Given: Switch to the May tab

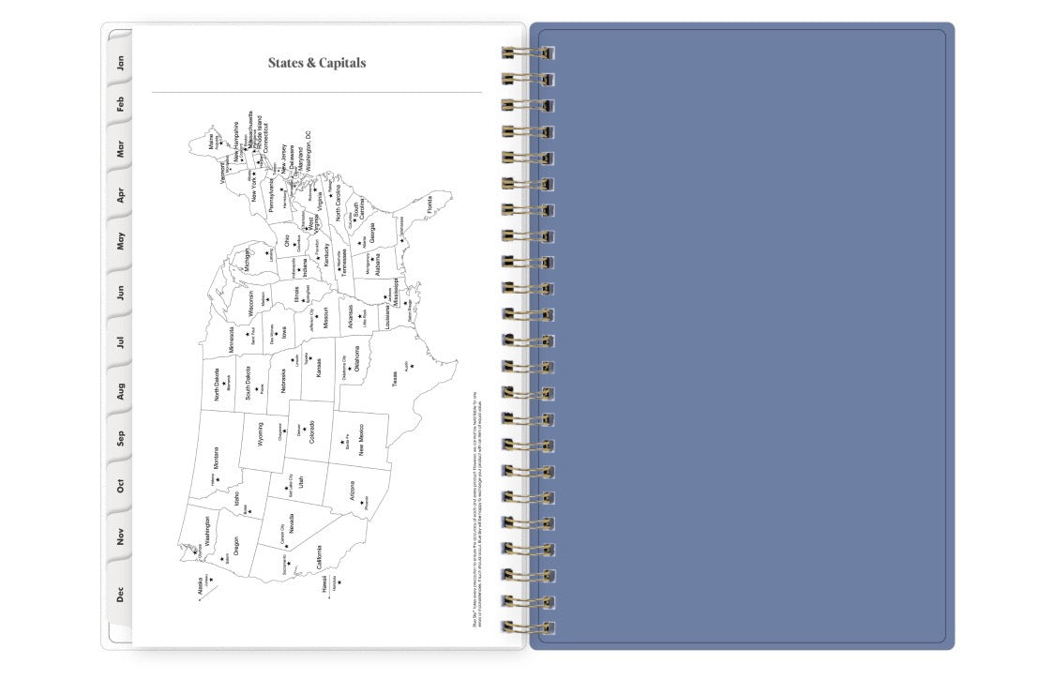Looking at the screenshot, I should click(120, 242).
